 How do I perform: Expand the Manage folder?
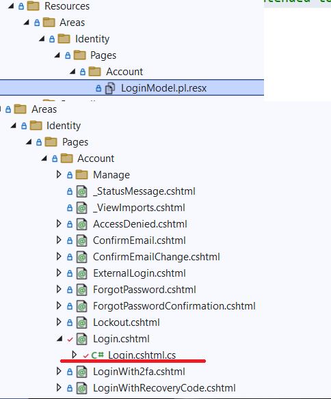pos(59,175)
